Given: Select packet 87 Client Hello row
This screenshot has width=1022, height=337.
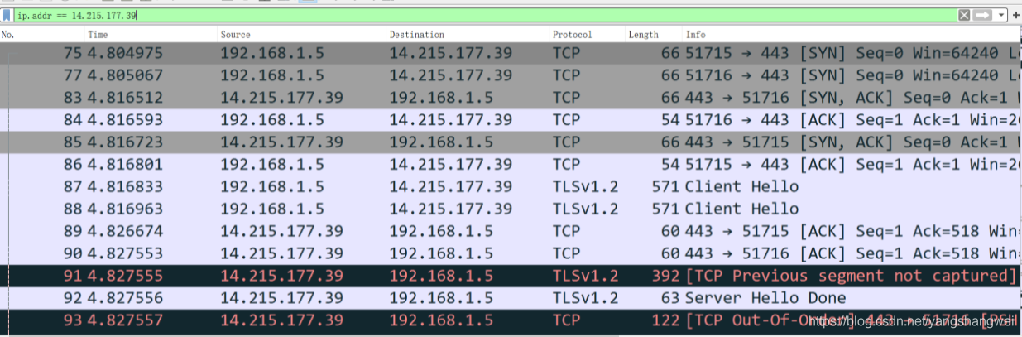Looking at the screenshot, I should click(511, 186).
